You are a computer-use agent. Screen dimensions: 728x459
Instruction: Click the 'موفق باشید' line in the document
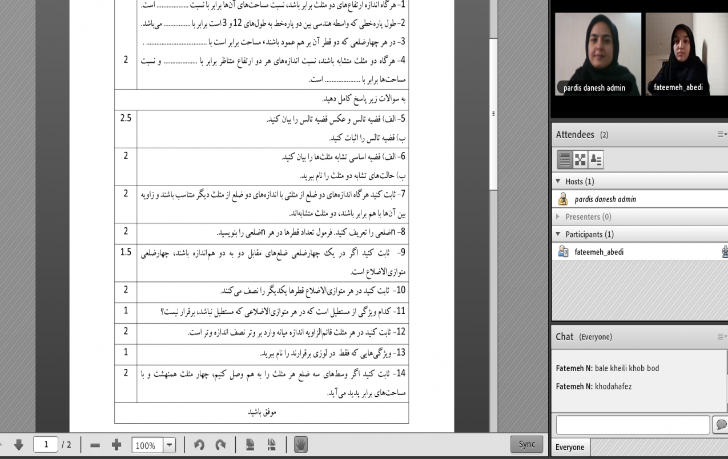(262, 413)
